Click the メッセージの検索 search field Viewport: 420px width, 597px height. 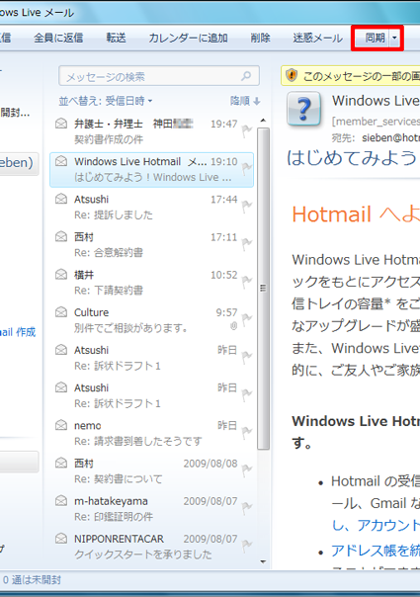[x=159, y=76]
